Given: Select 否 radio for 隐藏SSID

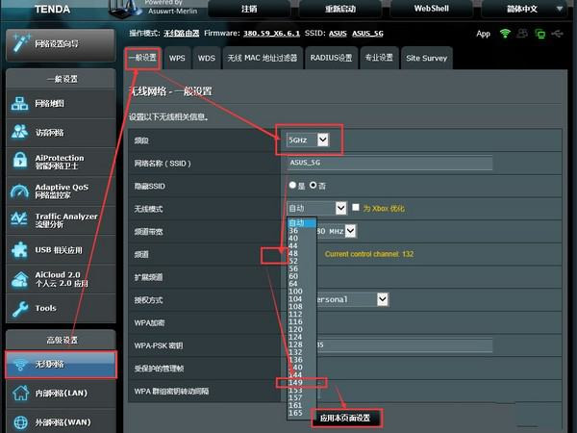Looking at the screenshot, I should (313, 185).
